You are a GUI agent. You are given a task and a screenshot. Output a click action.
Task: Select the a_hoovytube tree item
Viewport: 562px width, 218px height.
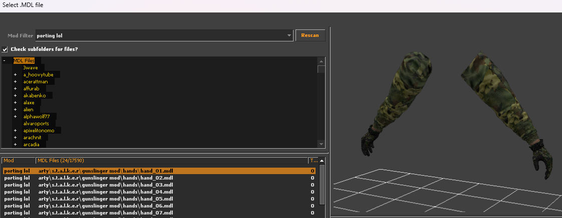click(39, 74)
